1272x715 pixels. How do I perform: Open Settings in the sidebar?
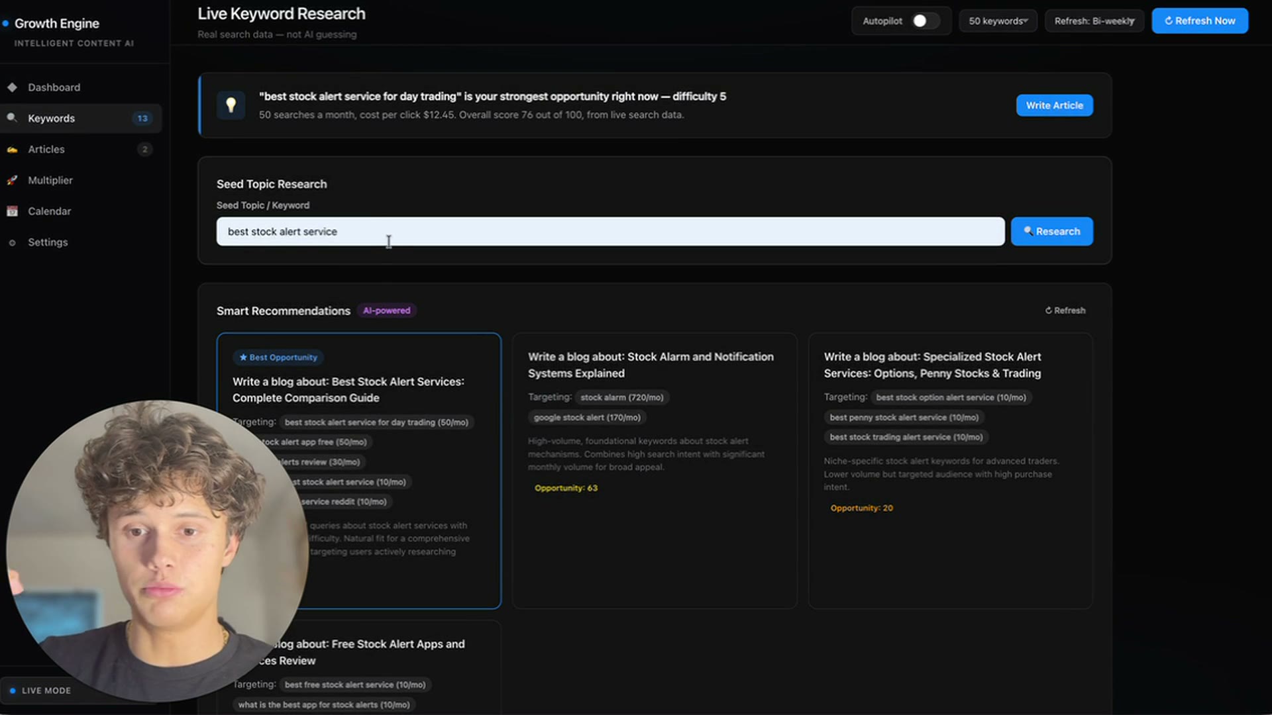pos(81,242)
